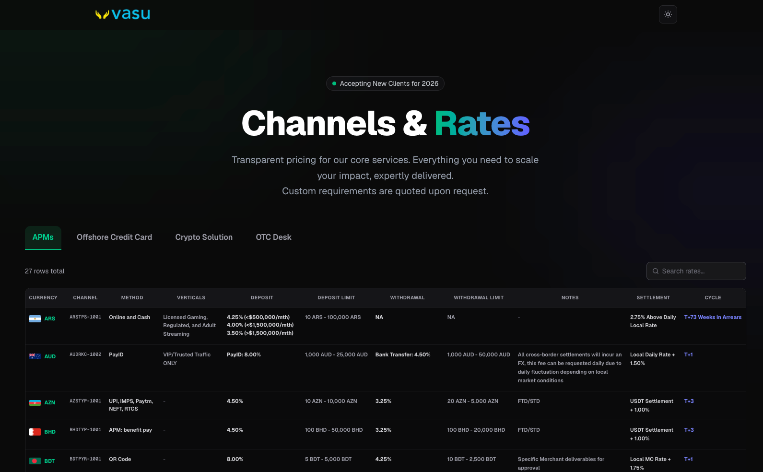Click the Bangladesh flag icon

pos(35,461)
